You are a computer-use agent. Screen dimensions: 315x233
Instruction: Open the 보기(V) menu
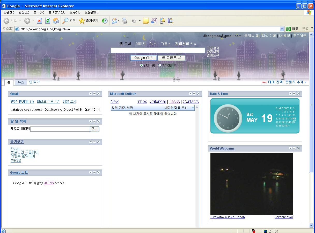[x=39, y=12]
